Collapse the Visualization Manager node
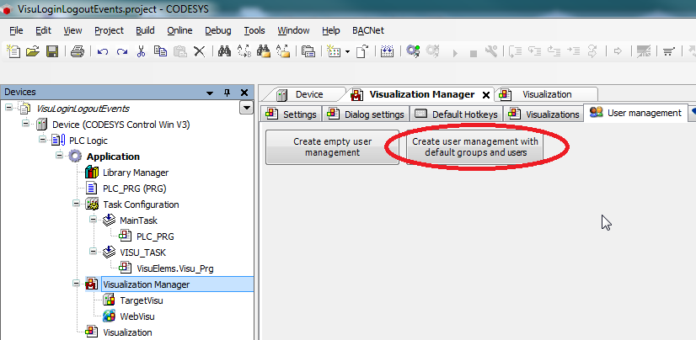 click(77, 284)
